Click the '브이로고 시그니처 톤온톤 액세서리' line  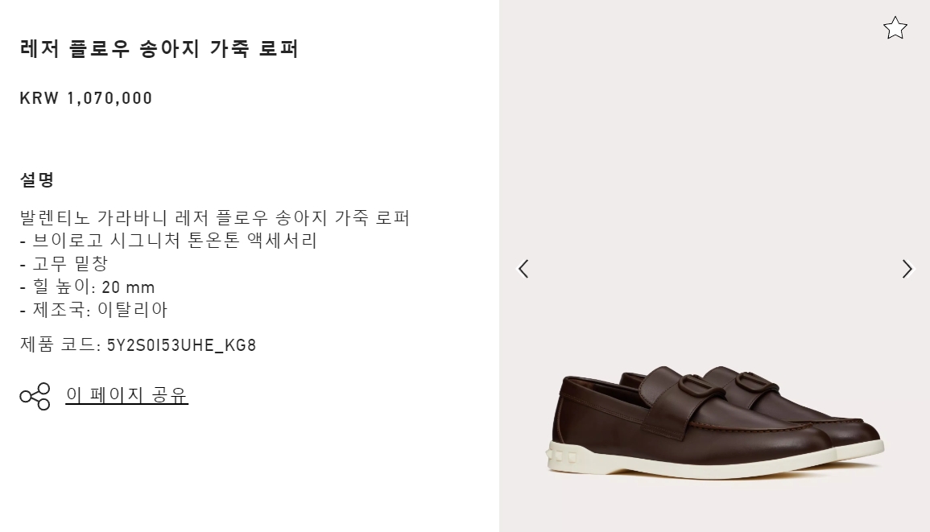pyautogui.click(x=168, y=240)
